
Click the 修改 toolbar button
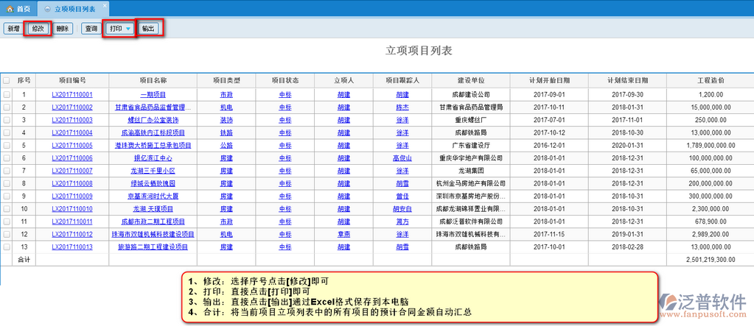[x=38, y=29]
